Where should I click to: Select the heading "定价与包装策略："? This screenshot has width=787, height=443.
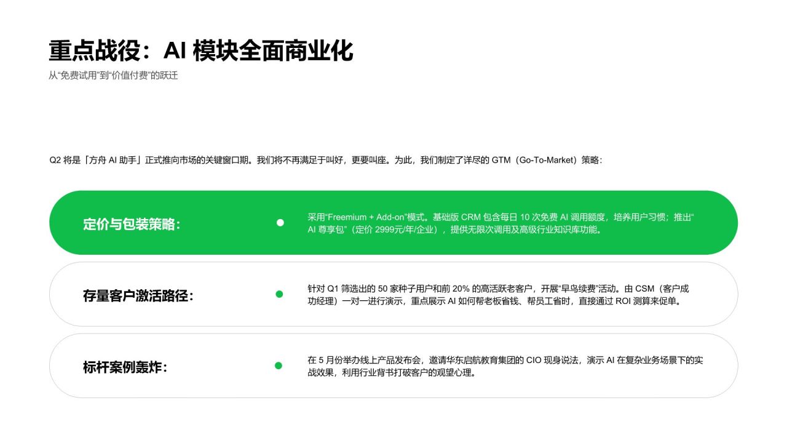click(x=132, y=224)
